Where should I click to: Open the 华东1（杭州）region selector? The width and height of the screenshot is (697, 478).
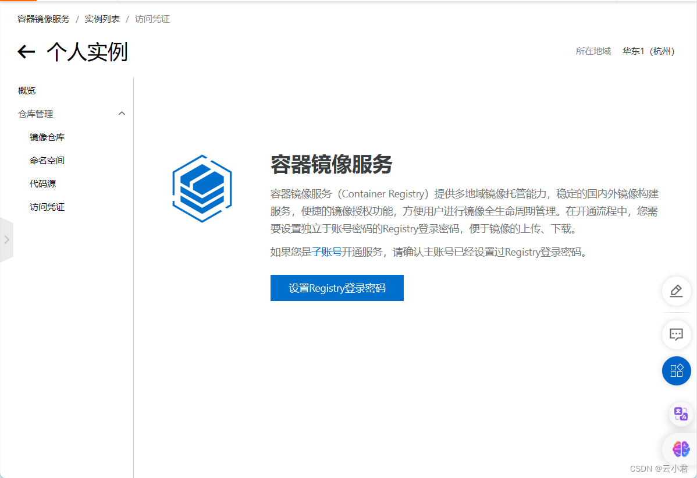coord(649,51)
